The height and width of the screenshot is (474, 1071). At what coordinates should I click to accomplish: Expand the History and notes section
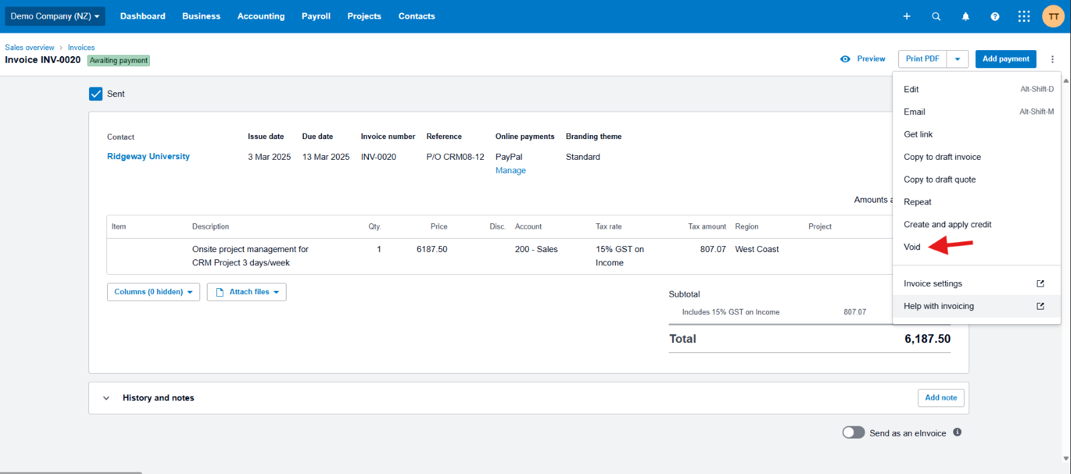(106, 398)
